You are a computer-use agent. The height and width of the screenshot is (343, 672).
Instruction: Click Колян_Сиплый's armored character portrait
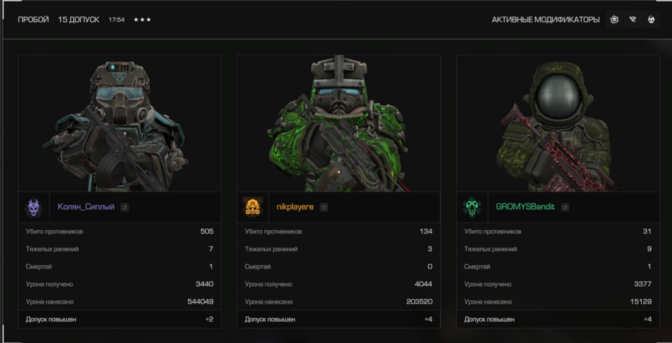point(120,124)
